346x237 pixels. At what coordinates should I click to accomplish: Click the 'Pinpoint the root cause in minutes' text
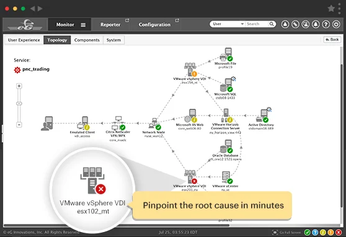pyautogui.click(x=213, y=205)
